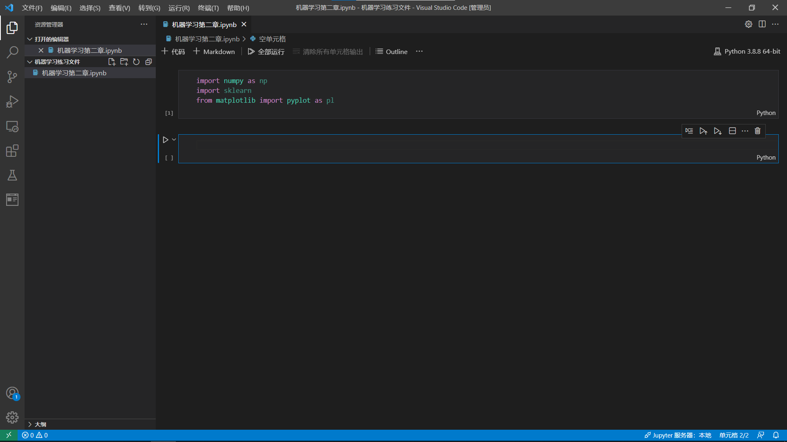Change the kernel via Python 3.8.8 64-bit
The image size is (787, 442).
(747, 52)
